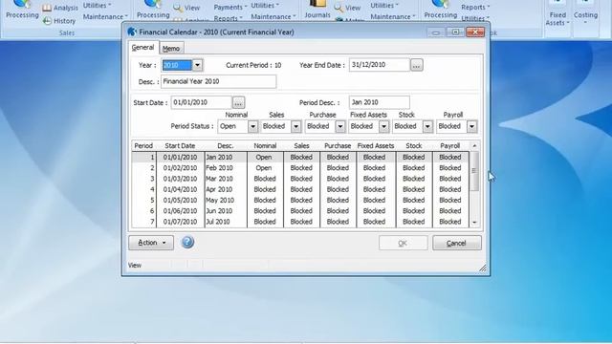Switch to the Memo tab
The height and width of the screenshot is (344, 612).
coord(171,49)
